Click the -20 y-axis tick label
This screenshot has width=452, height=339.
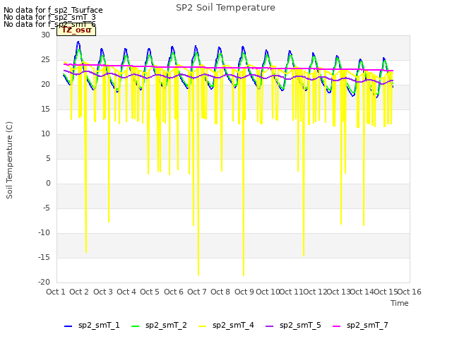click(44, 282)
